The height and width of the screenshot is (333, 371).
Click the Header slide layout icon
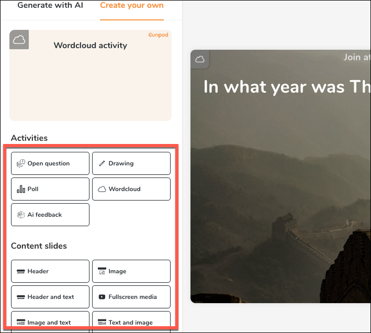[x=21, y=271]
